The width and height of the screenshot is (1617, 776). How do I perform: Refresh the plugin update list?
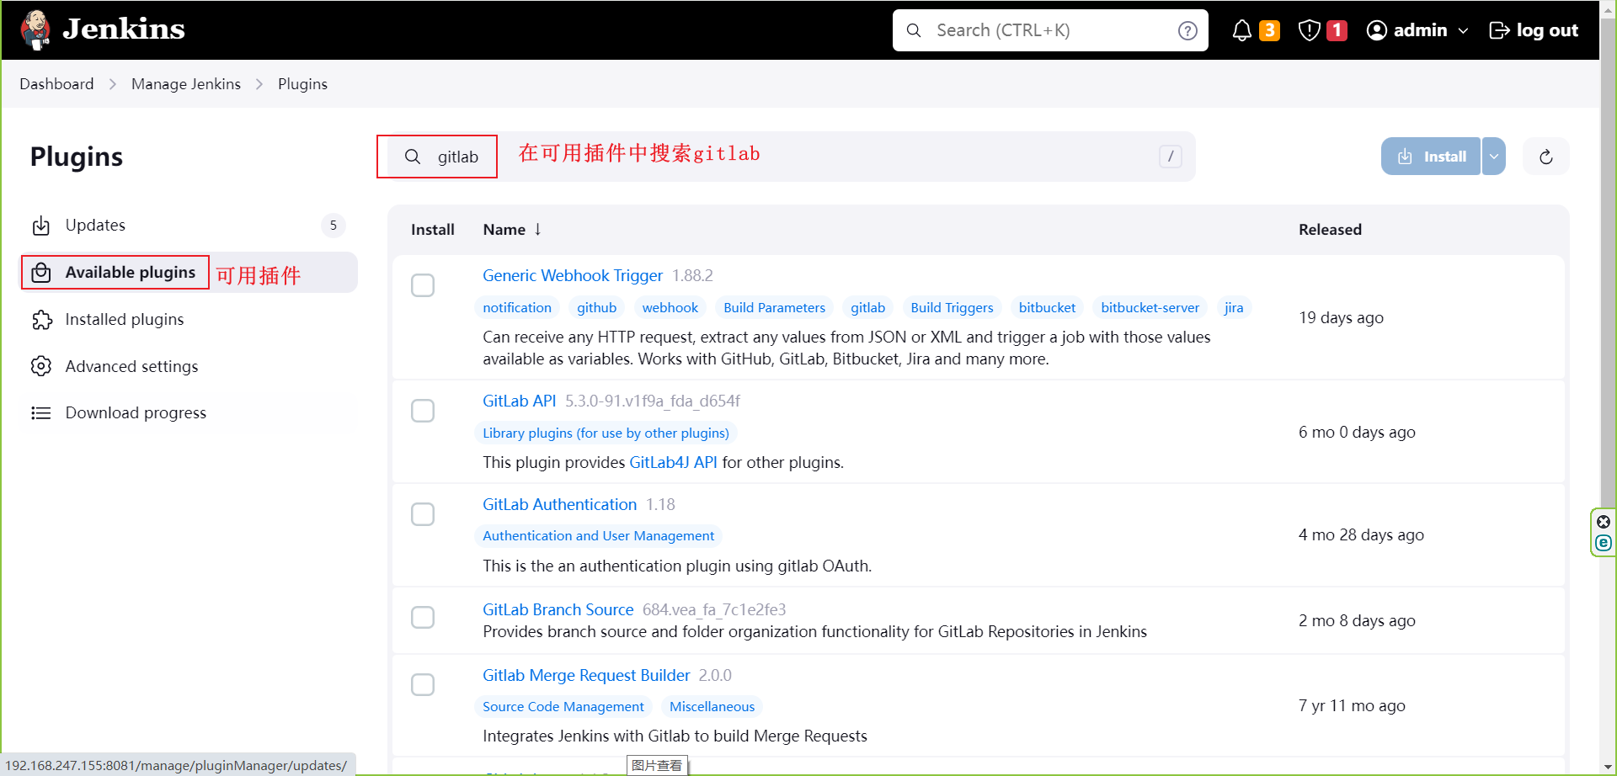(1546, 157)
